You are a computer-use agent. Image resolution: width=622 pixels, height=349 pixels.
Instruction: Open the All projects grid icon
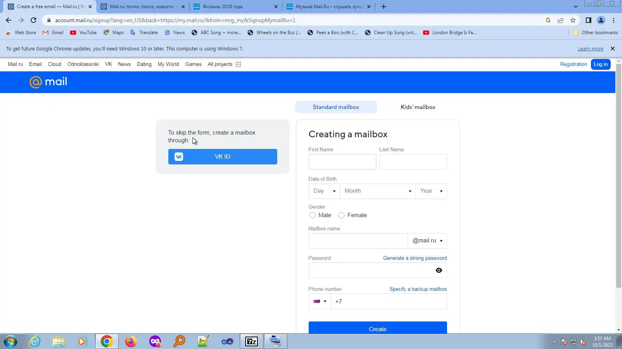click(x=238, y=64)
